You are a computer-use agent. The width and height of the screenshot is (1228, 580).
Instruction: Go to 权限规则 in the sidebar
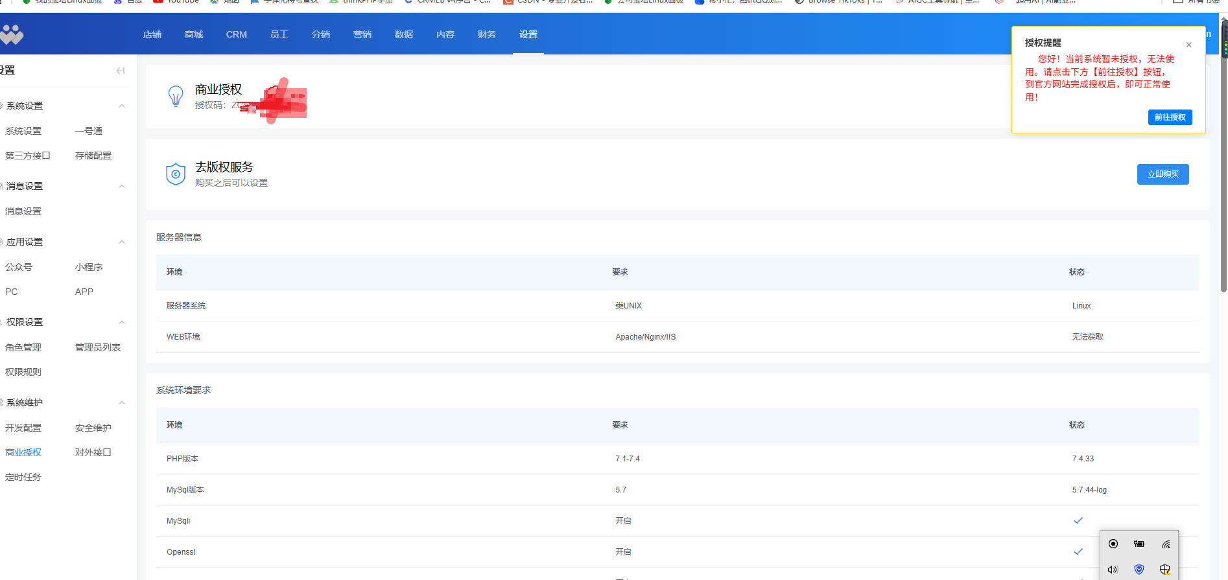(x=23, y=372)
